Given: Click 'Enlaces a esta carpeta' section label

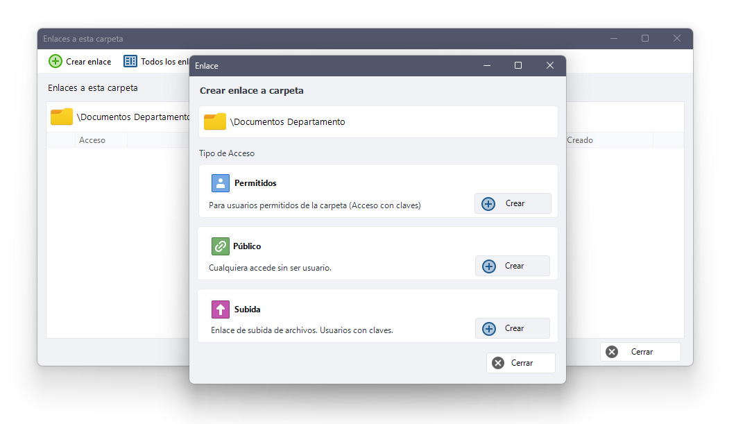Looking at the screenshot, I should point(93,88).
